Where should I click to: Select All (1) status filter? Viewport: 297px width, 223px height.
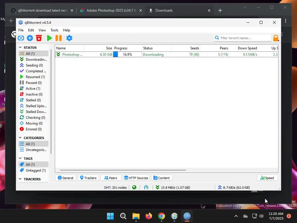(34, 53)
